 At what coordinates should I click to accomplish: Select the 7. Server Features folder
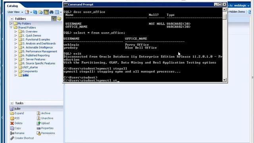[x=34, y=59]
